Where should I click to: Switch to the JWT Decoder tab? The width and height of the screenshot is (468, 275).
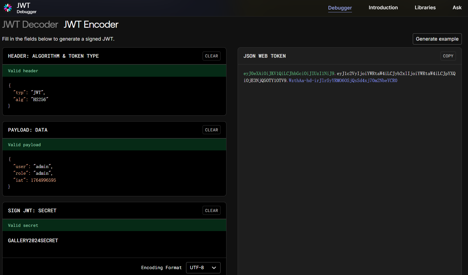[x=30, y=25]
